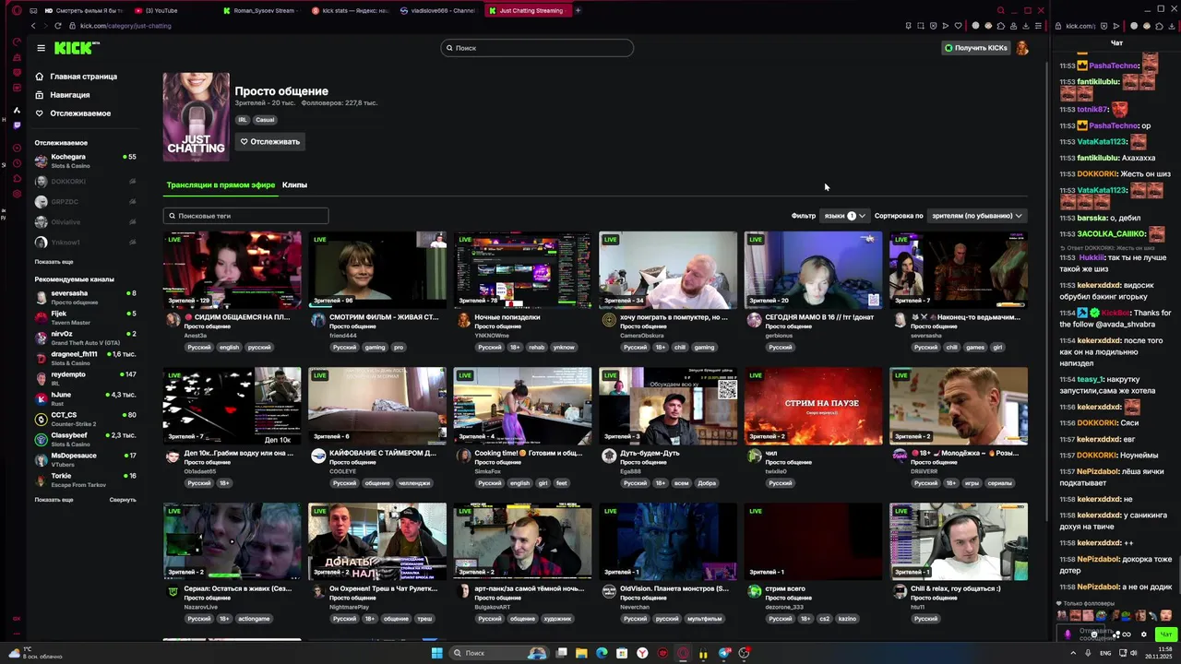Open Отслеживаемое in sidebar
This screenshot has height=664, width=1181.
(x=72, y=113)
